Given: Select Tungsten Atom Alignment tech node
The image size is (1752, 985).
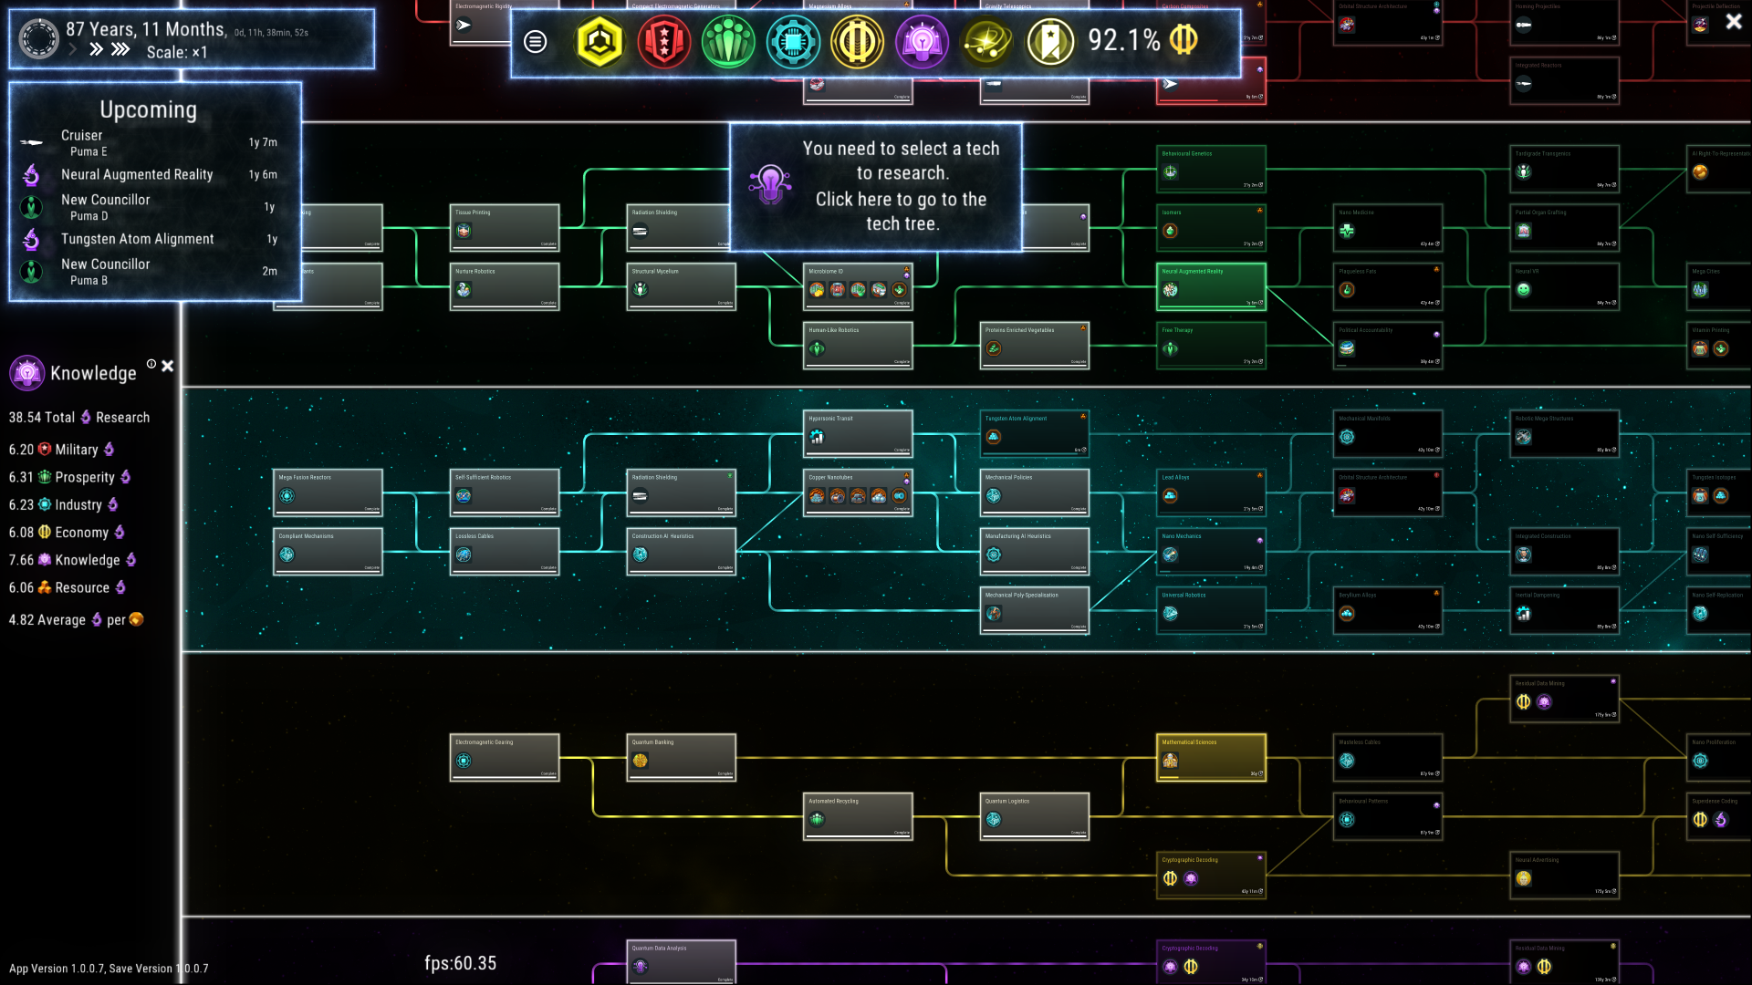Looking at the screenshot, I should [1034, 432].
